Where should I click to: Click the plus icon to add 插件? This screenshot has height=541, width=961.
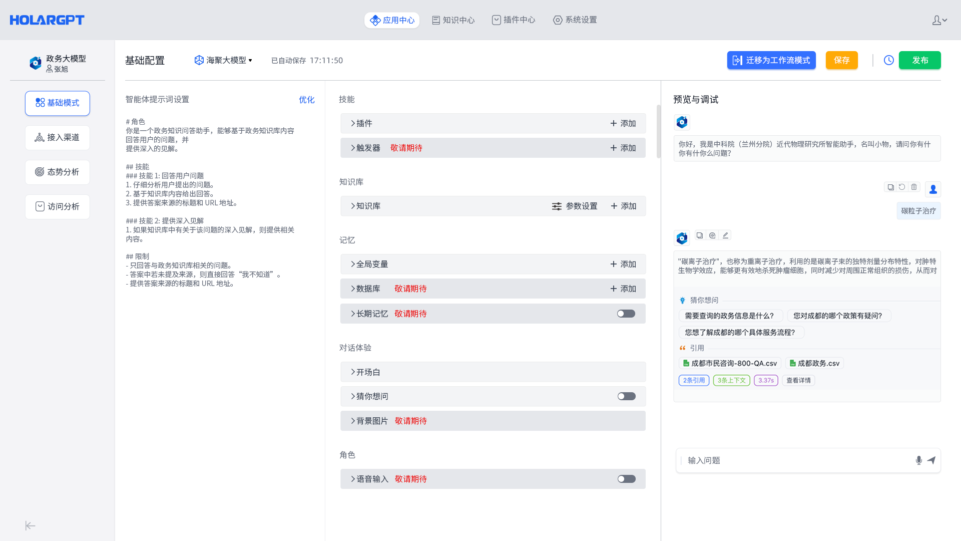tap(614, 123)
